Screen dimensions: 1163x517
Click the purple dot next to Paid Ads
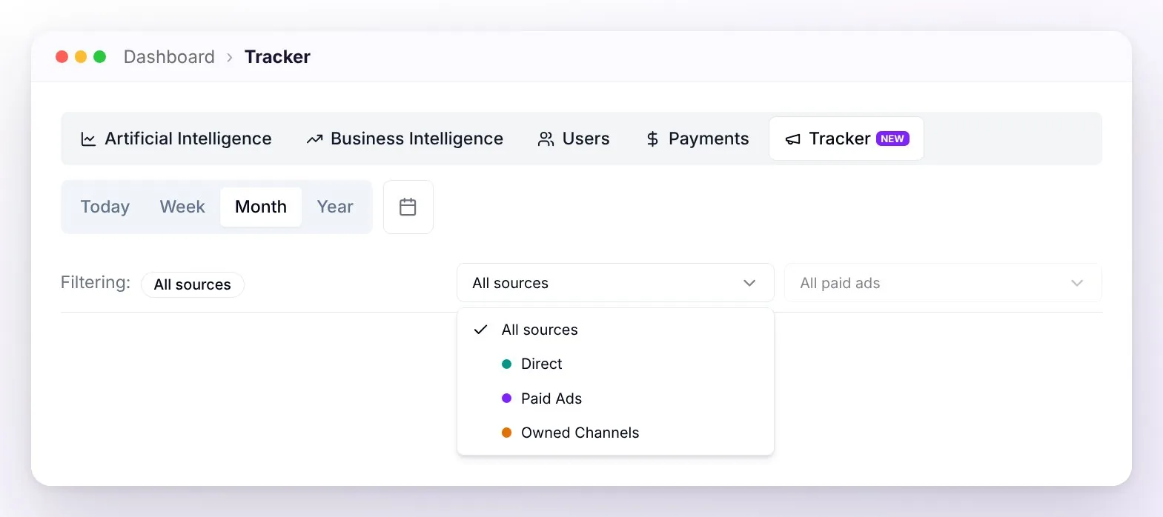pos(507,398)
